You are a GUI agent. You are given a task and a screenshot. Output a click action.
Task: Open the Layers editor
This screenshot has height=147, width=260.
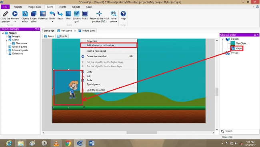[34, 16]
